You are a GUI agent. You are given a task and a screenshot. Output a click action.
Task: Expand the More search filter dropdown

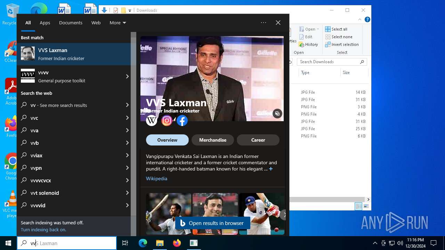point(118,23)
